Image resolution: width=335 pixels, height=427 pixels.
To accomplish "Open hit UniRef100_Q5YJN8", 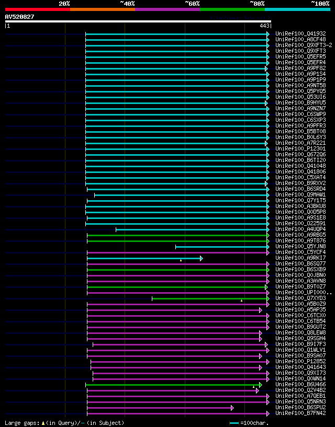I will pos(300,247).
